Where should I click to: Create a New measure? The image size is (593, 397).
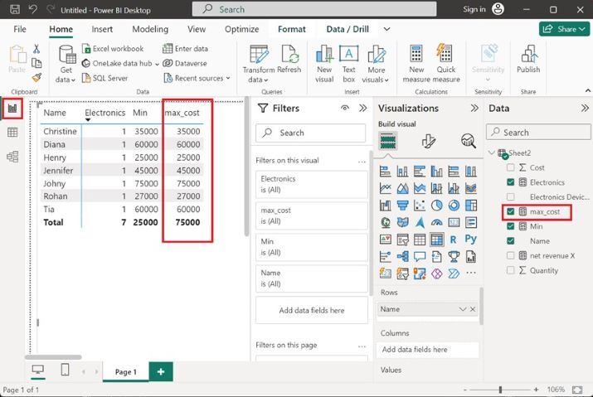[x=416, y=64]
